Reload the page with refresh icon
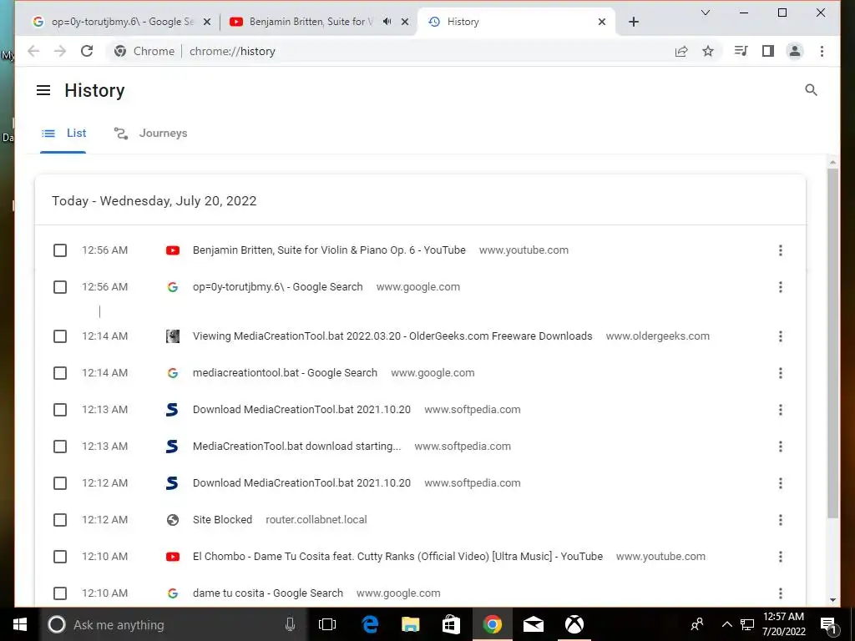This screenshot has width=855, height=641. [x=87, y=51]
